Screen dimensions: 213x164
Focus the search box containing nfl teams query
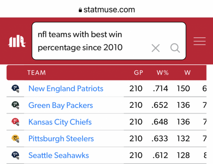coord(109,41)
